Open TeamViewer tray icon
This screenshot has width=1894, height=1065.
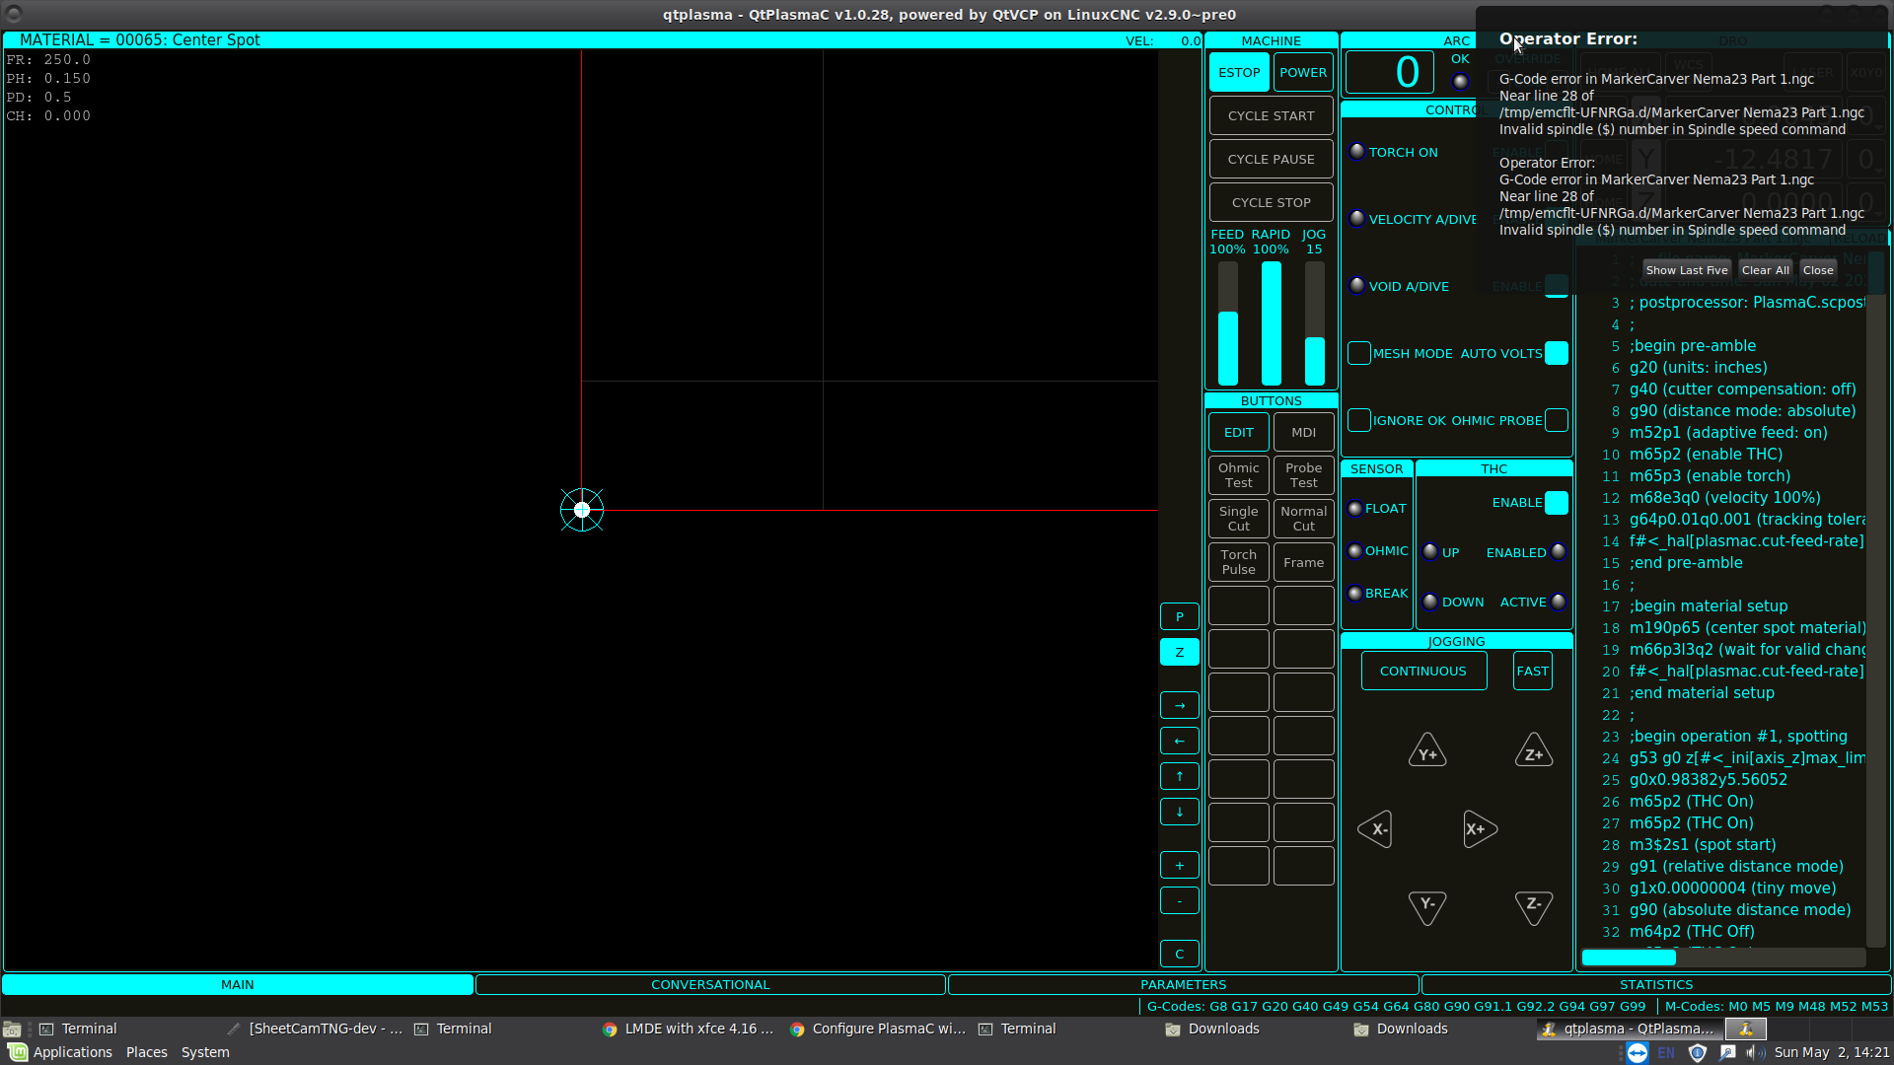coord(1637,1052)
